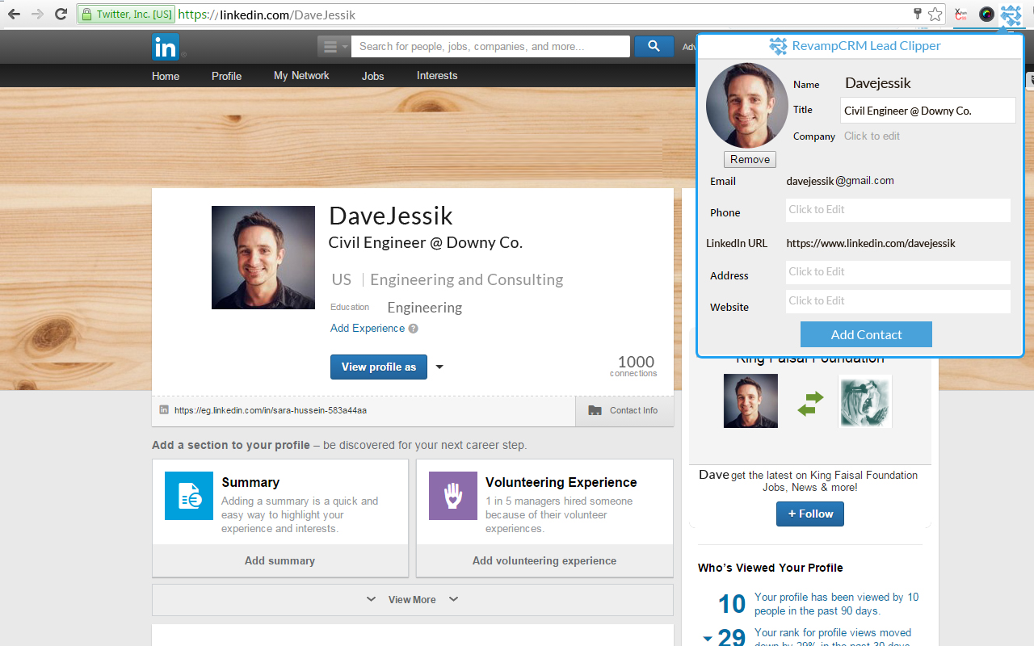The width and height of the screenshot is (1034, 646).
Task: Follow King Faisal Foundation
Action: point(810,514)
